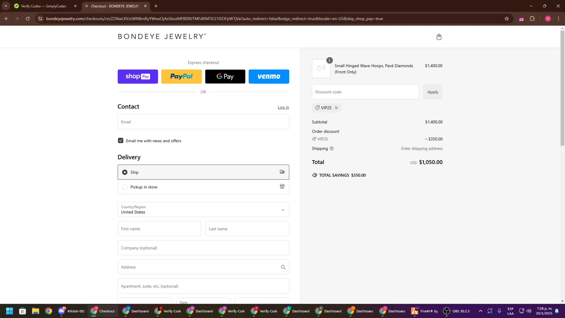Reload the checkout page
The height and width of the screenshot is (318, 565).
pos(27,18)
